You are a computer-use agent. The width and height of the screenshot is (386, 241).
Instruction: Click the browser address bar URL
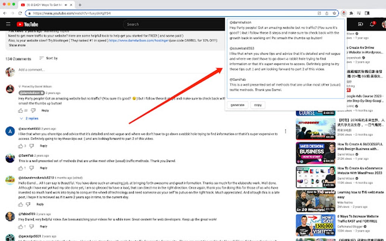(72, 13)
